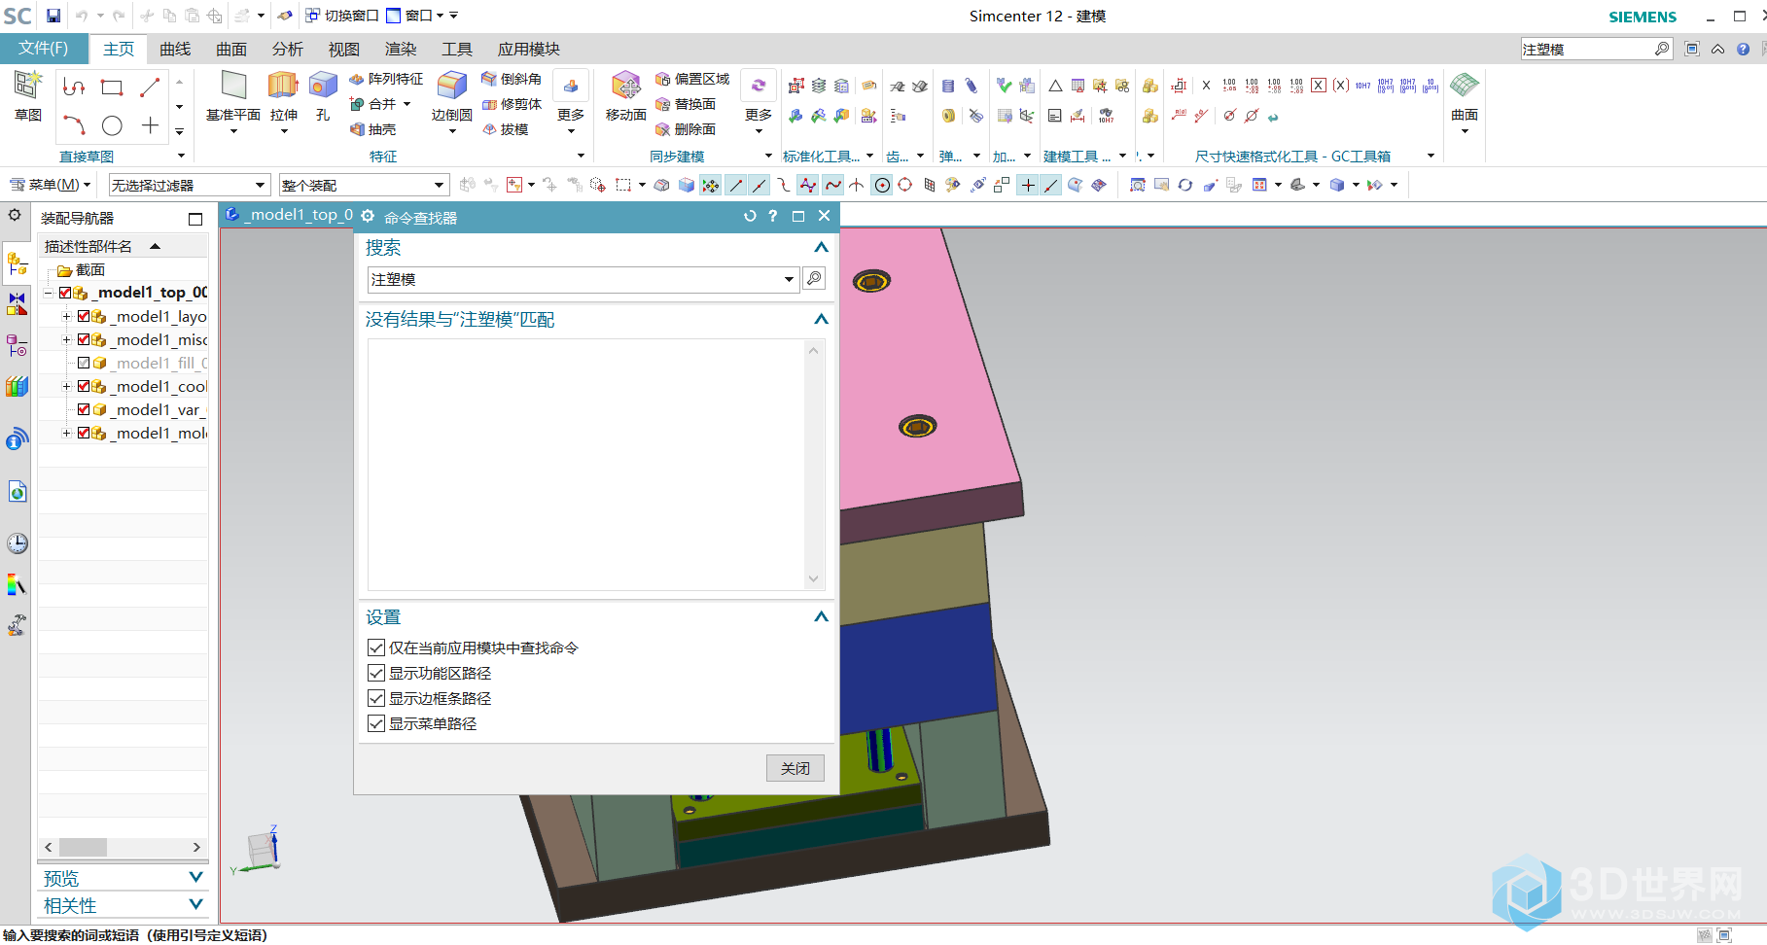1767x945 pixels.
Task: Expand the 预览 panel
Action: [195, 878]
